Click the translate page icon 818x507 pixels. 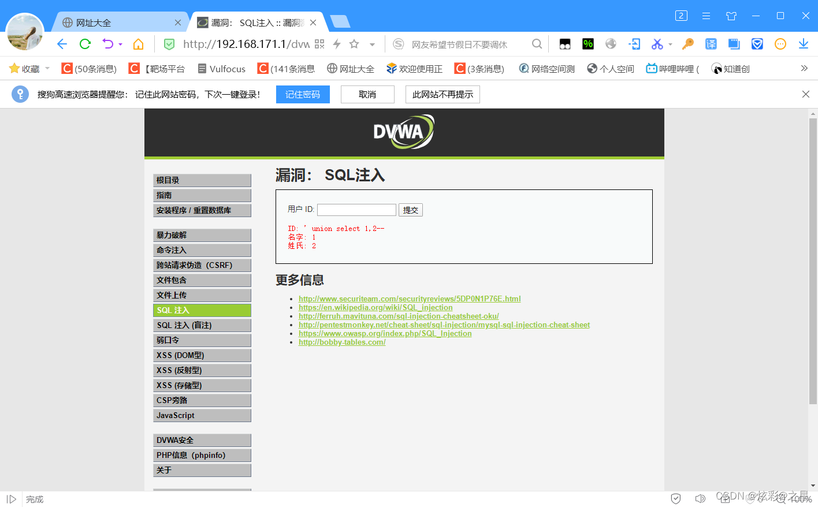(x=711, y=44)
